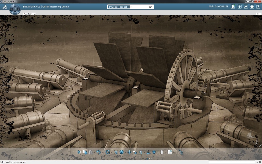Click the tab scroll-right arrow
Viewport: 262px width, 164px height.
[x=260, y=14]
